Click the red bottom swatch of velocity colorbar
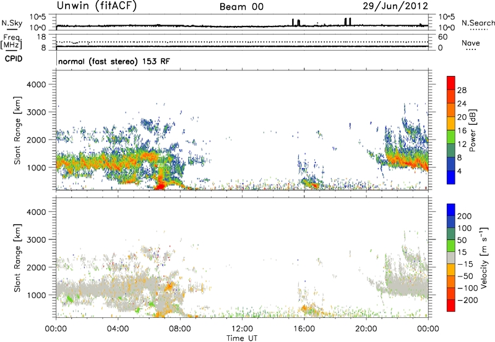This screenshot has width=495, height=342. 451,306
